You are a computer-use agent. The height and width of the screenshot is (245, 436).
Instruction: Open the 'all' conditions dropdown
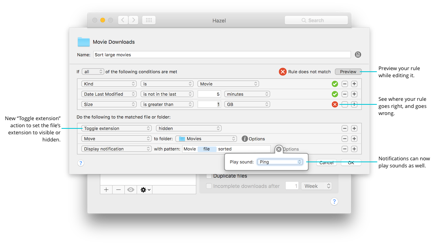93,72
